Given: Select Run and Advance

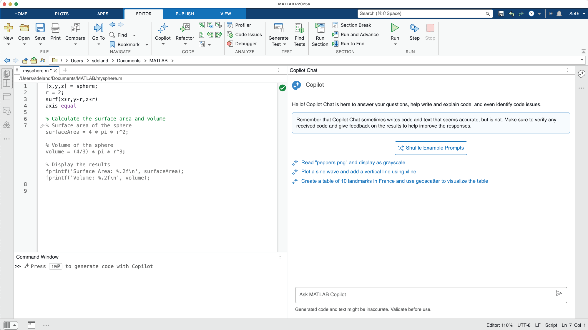Looking at the screenshot, I should coord(355,34).
